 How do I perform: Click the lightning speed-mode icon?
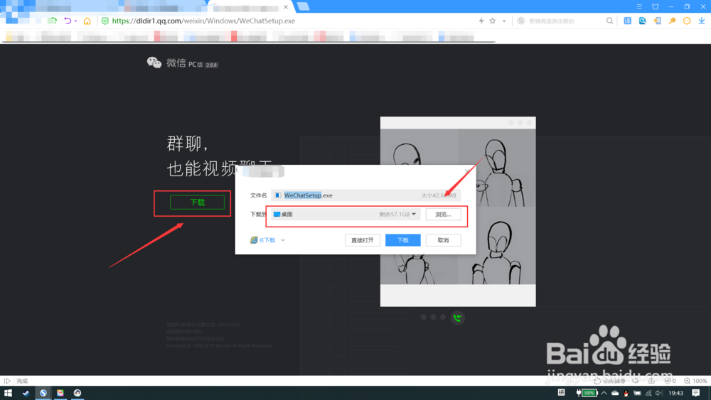click(481, 21)
